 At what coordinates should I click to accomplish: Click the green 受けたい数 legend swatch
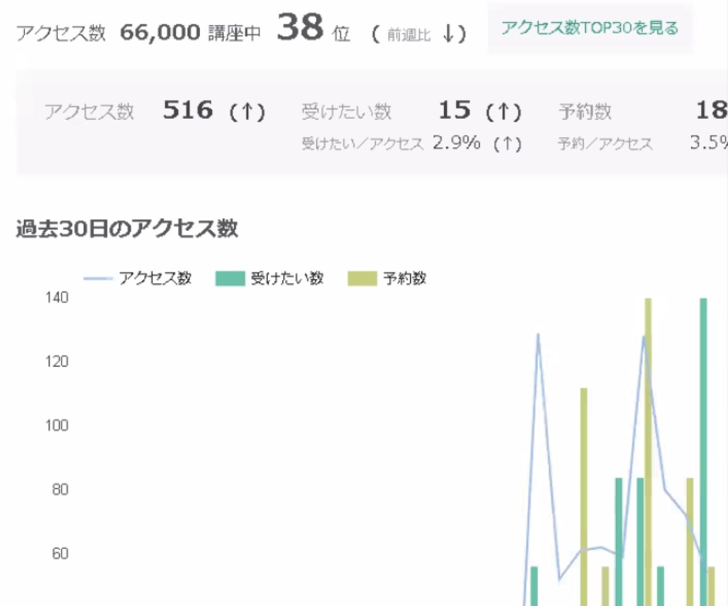click(x=230, y=279)
